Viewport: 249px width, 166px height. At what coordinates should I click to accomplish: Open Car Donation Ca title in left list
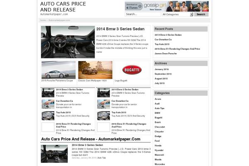64,101
